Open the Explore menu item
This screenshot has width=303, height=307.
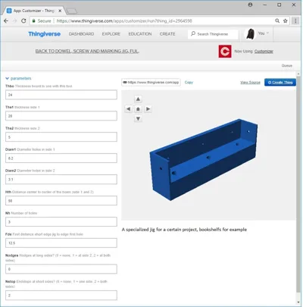(x=111, y=34)
